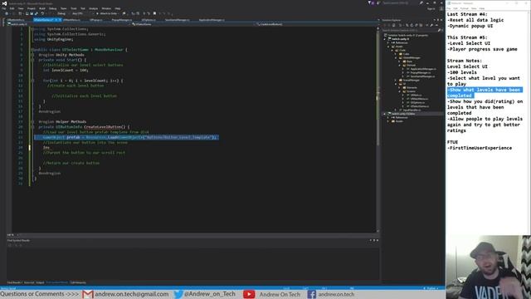The width and height of the screenshot is (531, 299).
Task: Collapse the Helper Methods region fold
Action: pos(32,122)
